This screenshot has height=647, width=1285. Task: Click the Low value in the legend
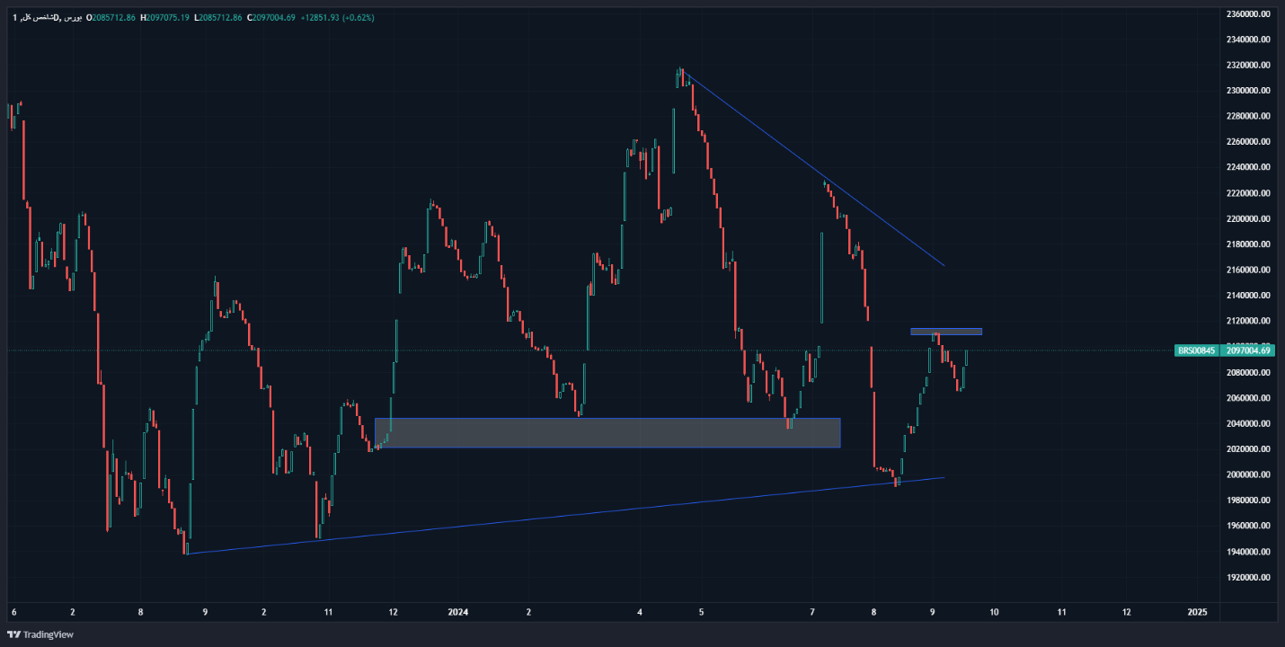coord(219,18)
